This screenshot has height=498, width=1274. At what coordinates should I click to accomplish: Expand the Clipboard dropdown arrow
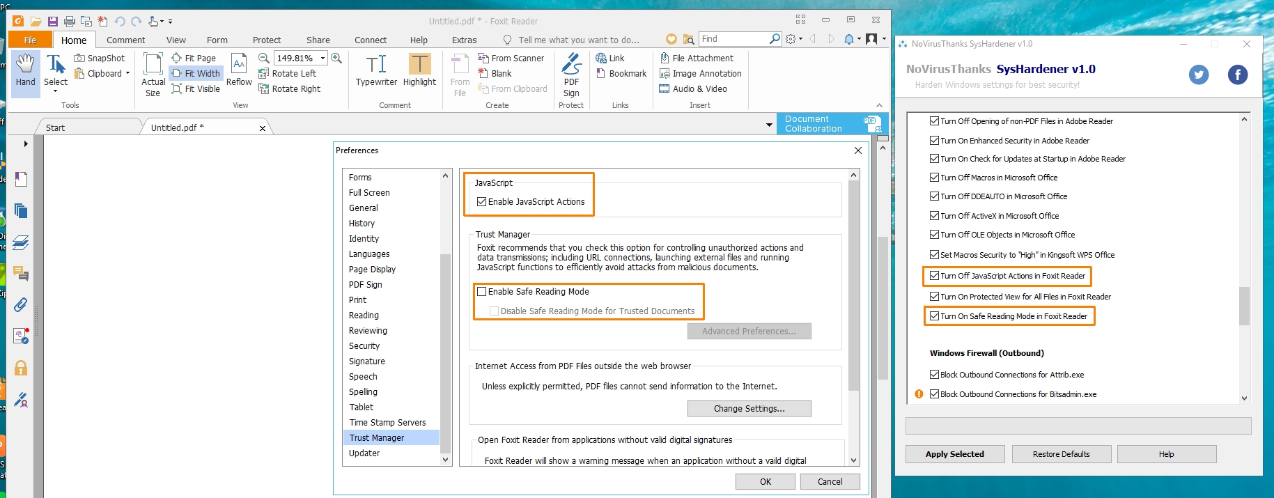(x=127, y=74)
